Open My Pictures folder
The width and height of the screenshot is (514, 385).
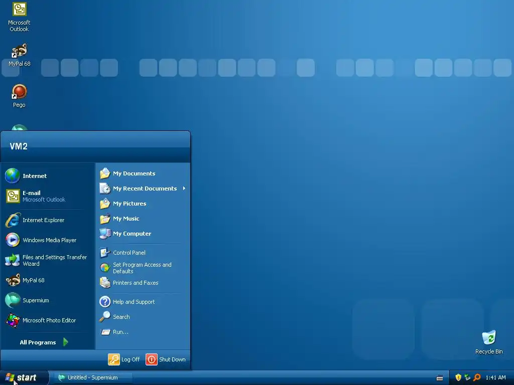(143, 204)
